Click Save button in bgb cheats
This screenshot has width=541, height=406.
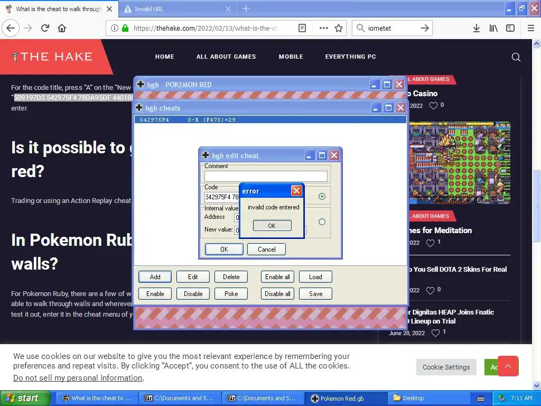[x=315, y=294]
